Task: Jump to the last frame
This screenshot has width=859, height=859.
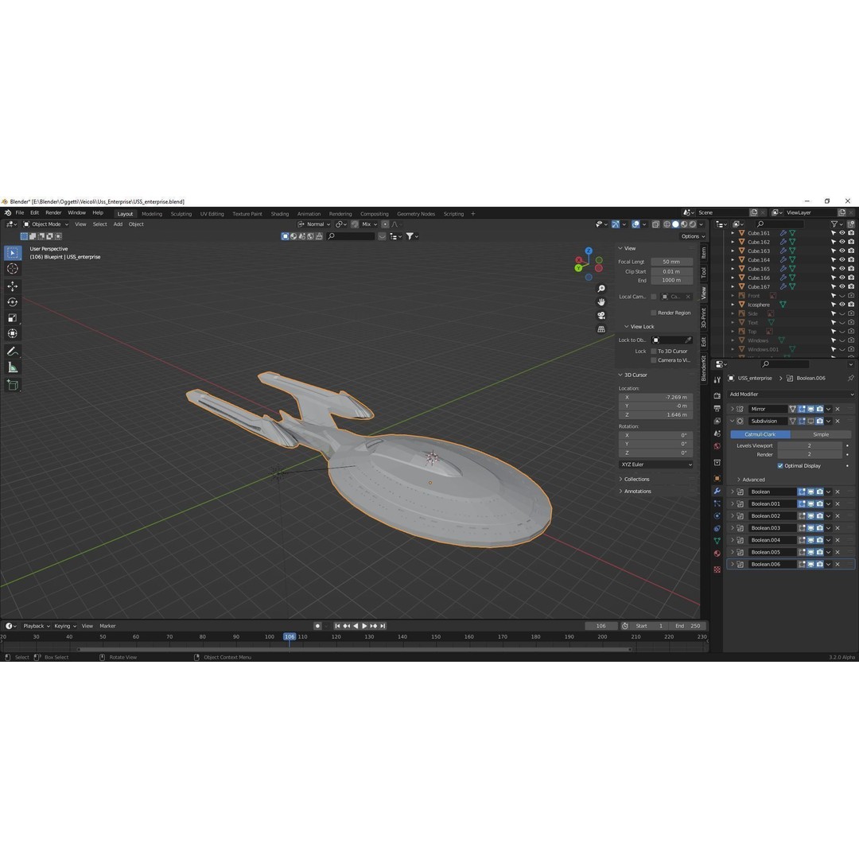Action: point(383,626)
